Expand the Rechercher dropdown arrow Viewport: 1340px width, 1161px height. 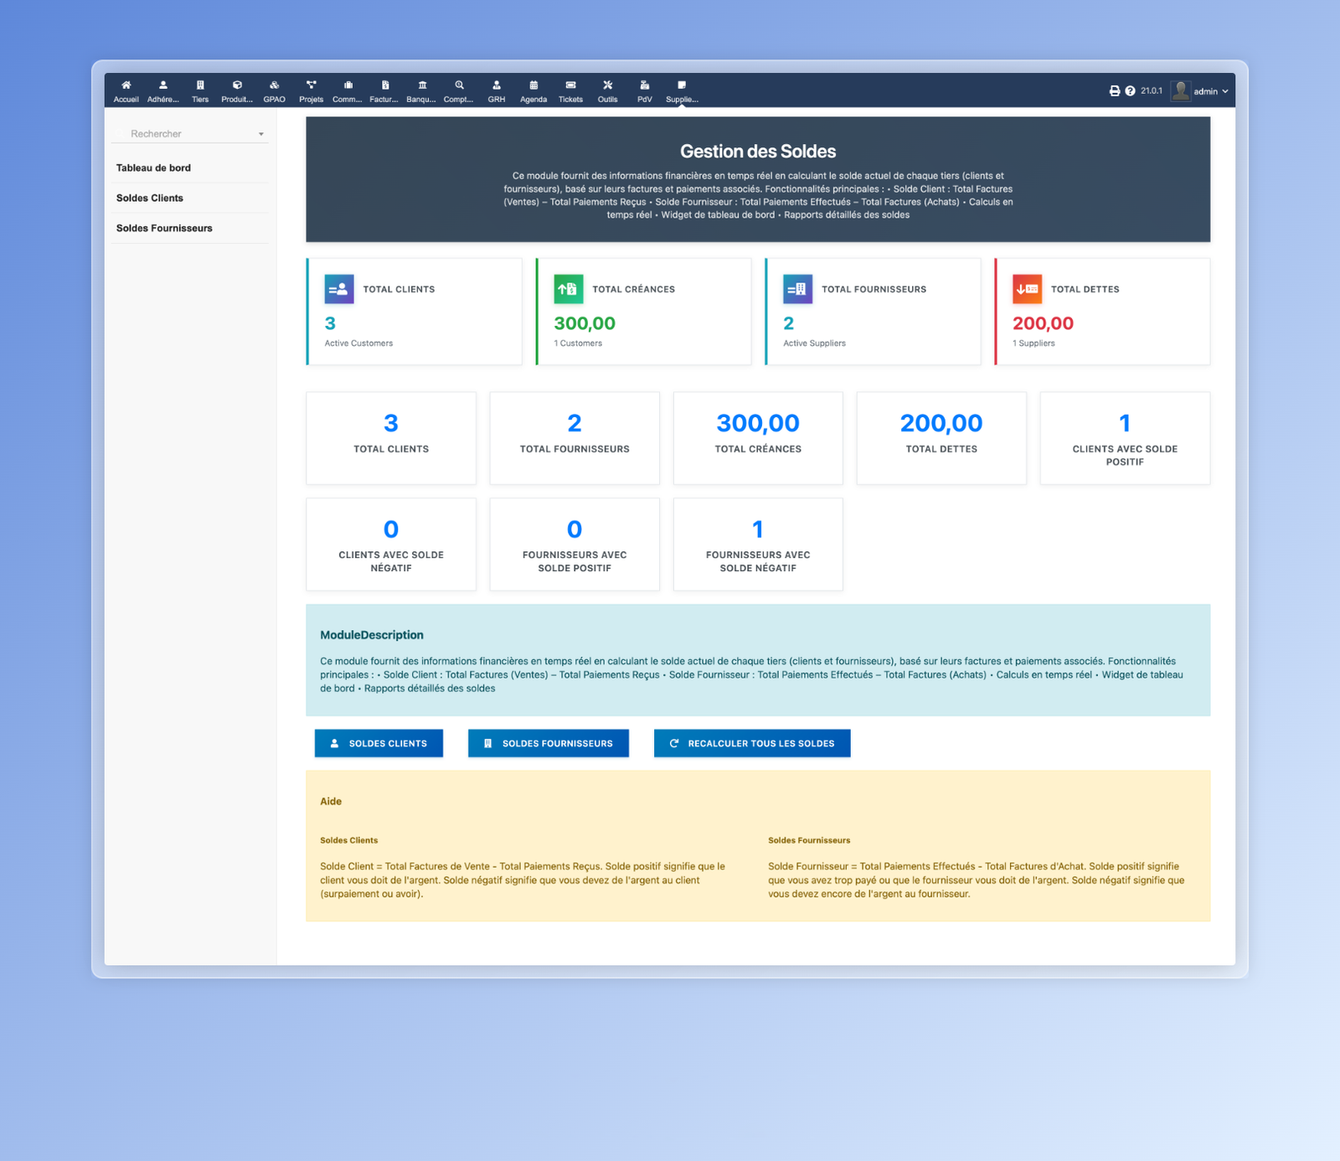click(261, 134)
